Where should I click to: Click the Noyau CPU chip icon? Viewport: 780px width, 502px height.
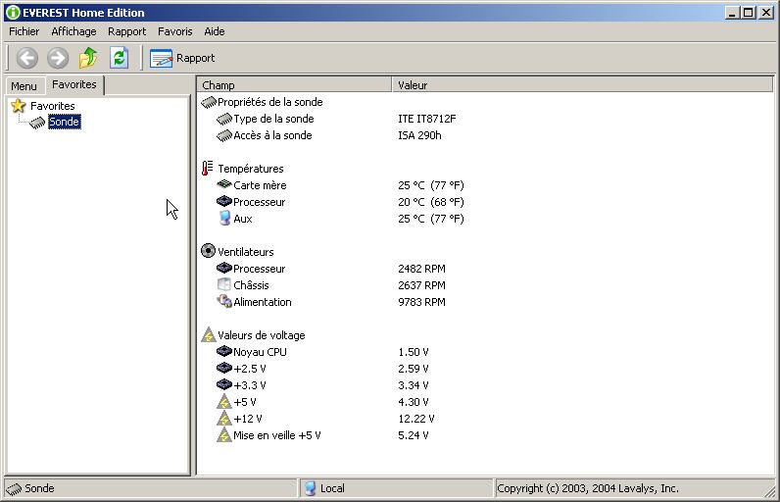click(224, 352)
